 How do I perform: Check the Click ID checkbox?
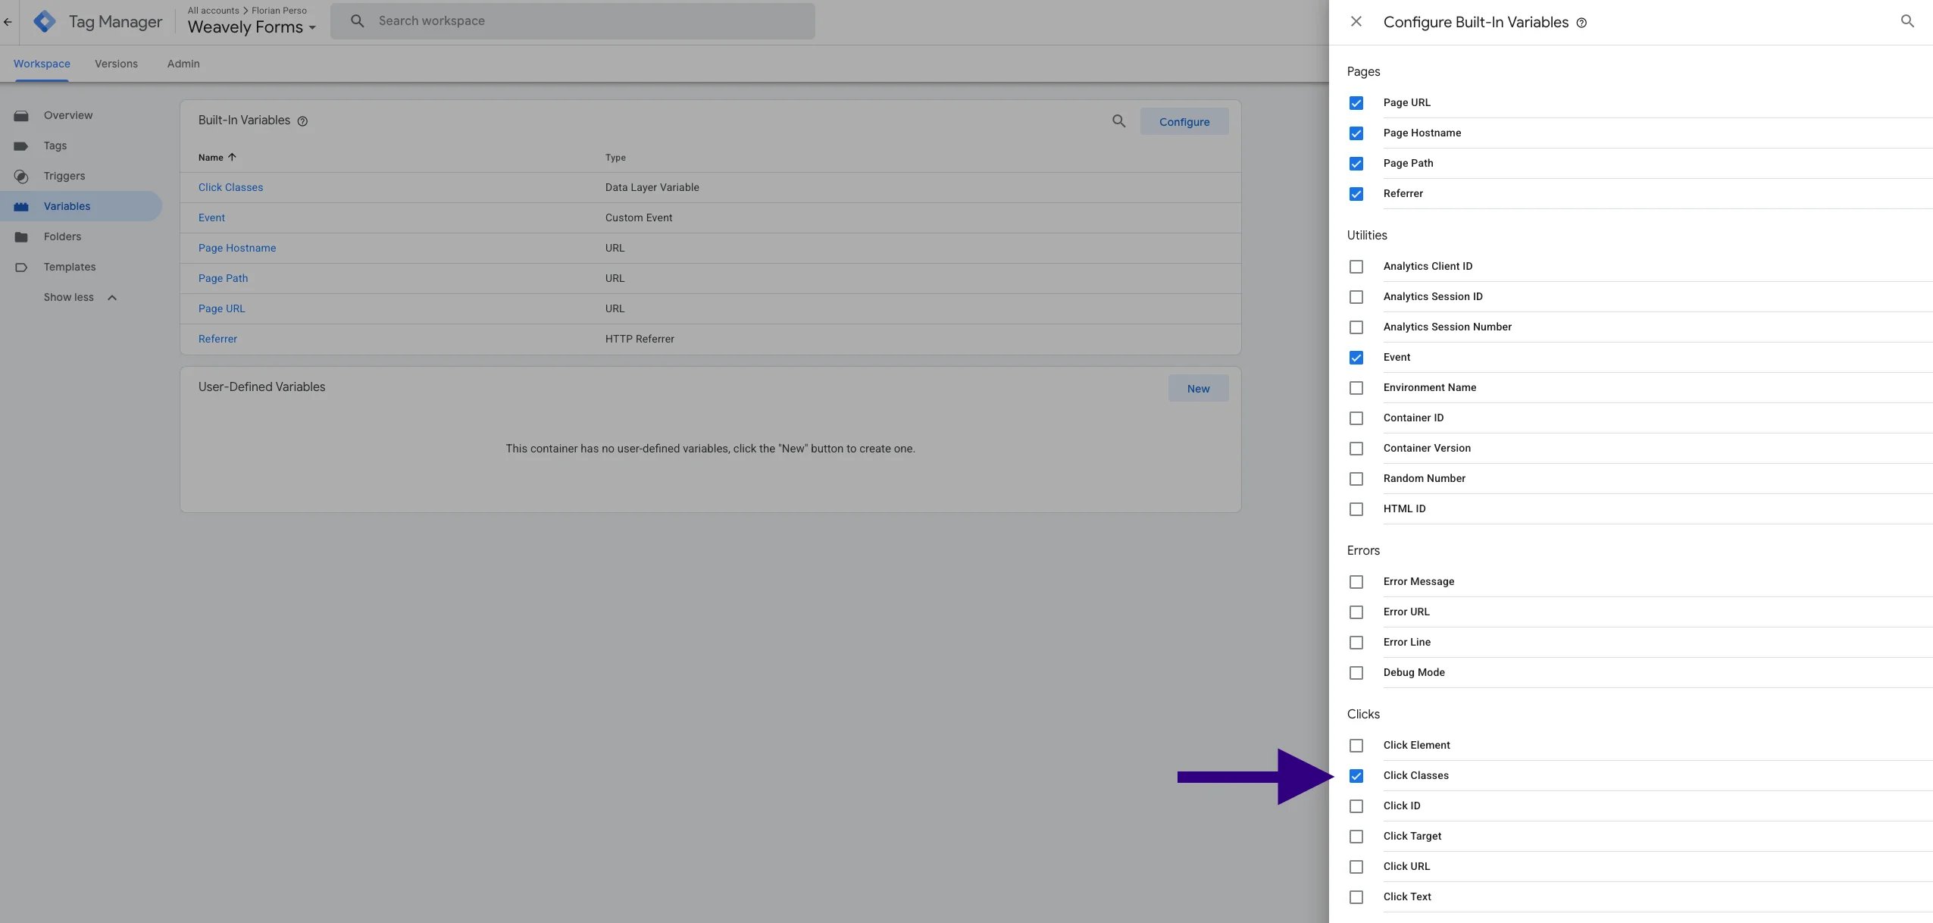coord(1356,806)
